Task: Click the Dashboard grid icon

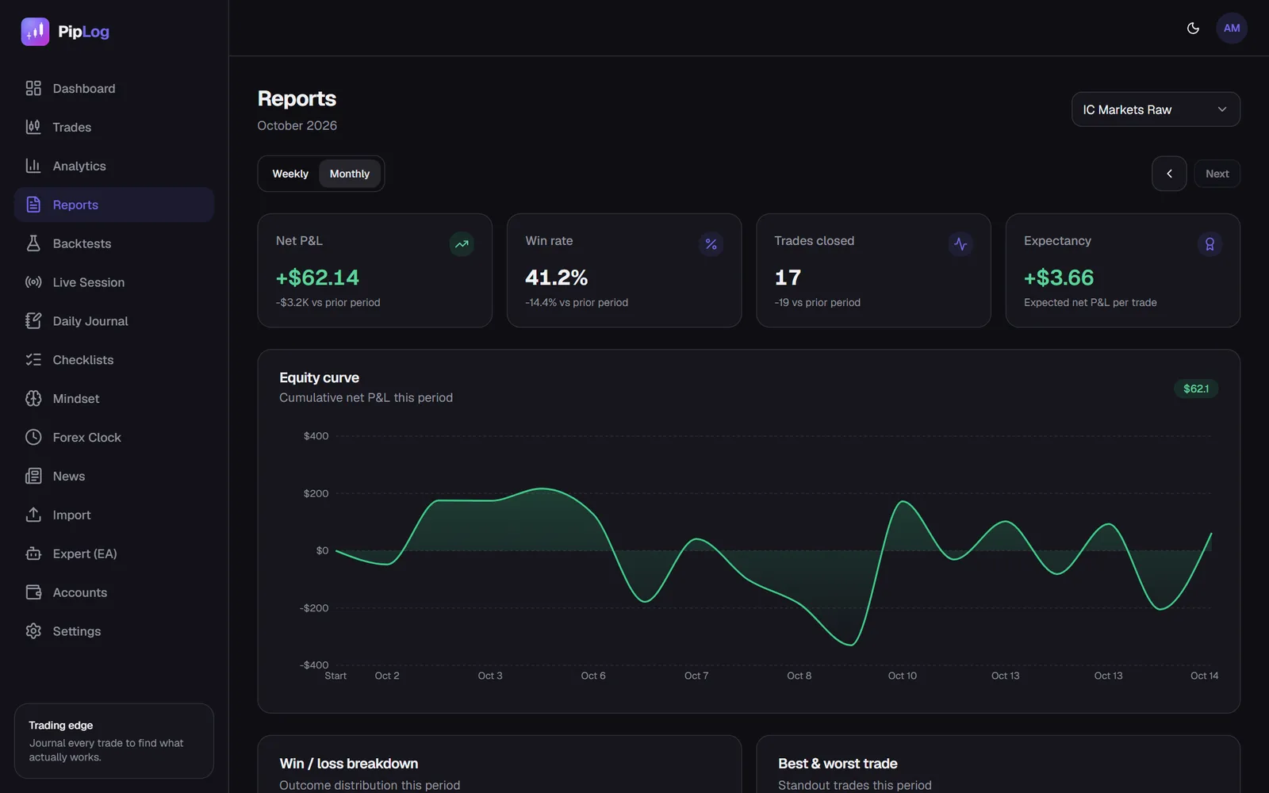Action: [33, 88]
